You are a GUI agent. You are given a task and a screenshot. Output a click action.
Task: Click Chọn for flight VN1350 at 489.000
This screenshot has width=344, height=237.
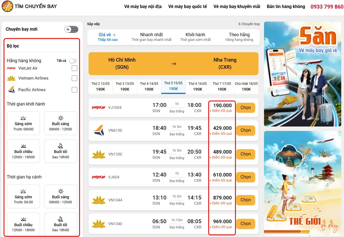(x=246, y=154)
